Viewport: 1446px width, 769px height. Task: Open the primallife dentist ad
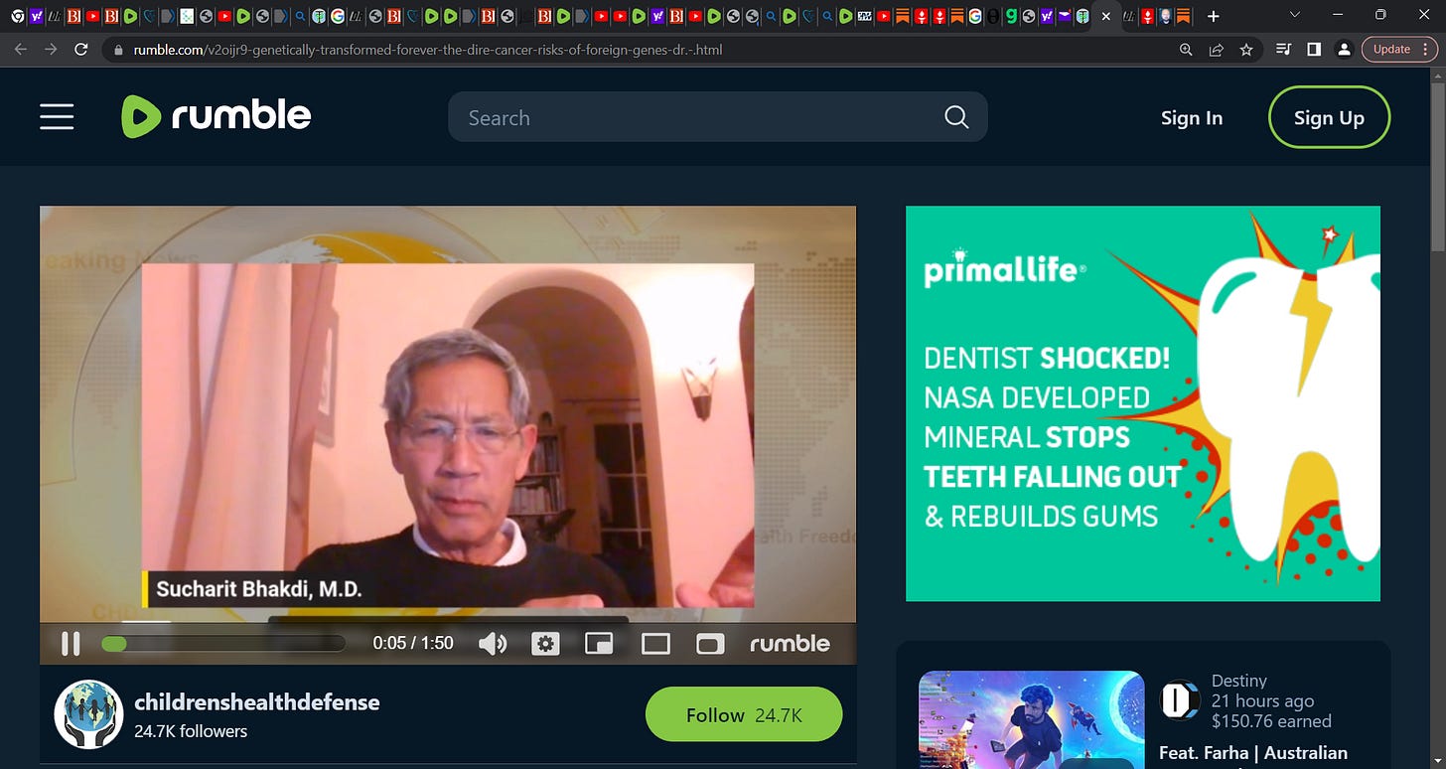click(1143, 403)
